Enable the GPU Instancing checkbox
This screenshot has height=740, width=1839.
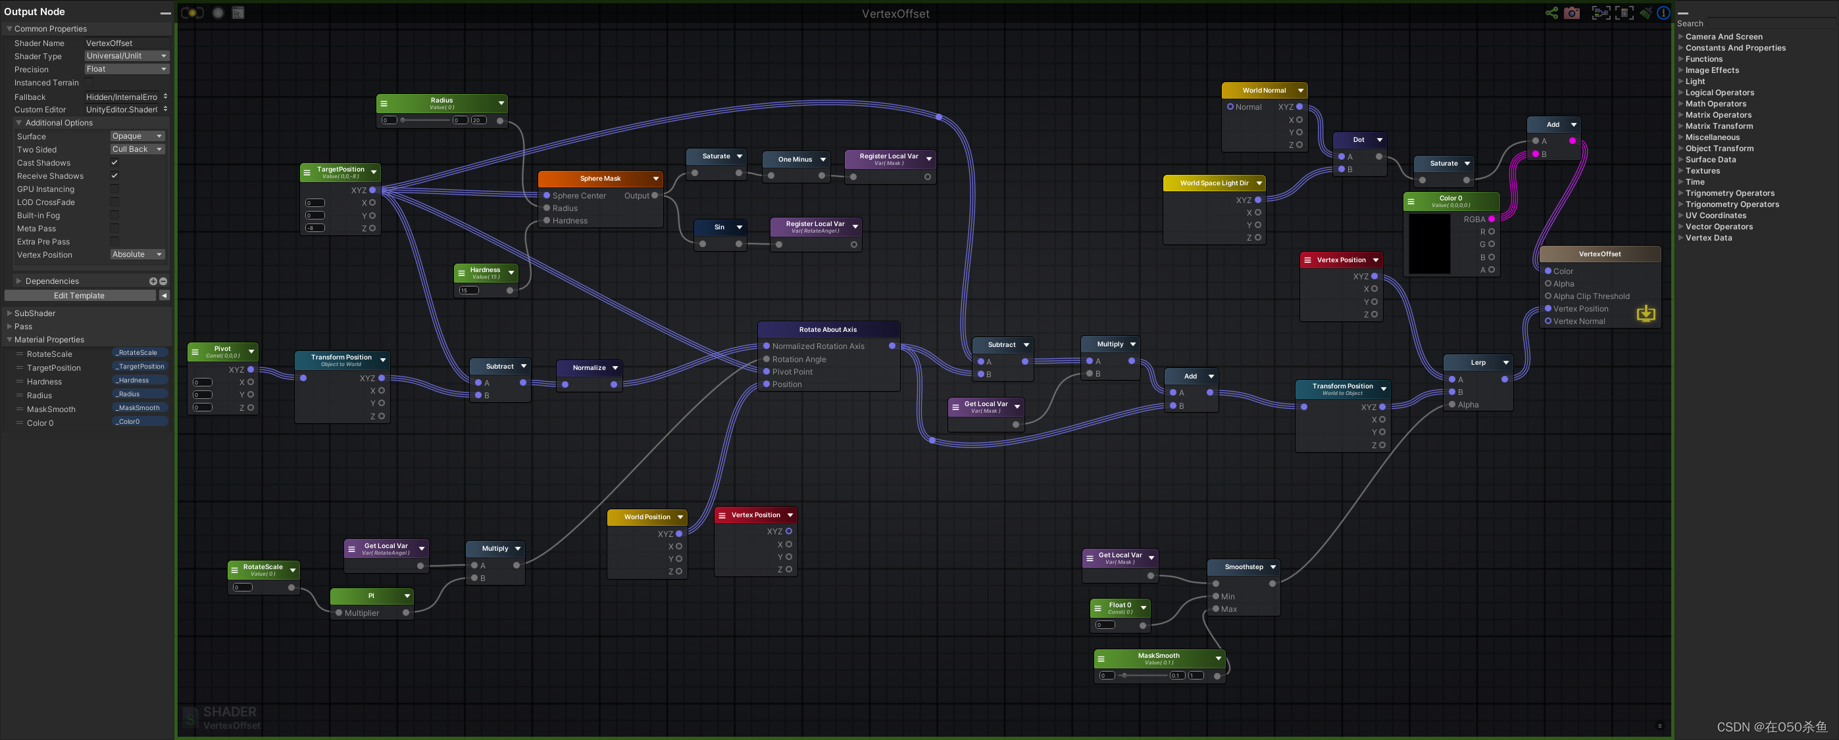click(114, 189)
